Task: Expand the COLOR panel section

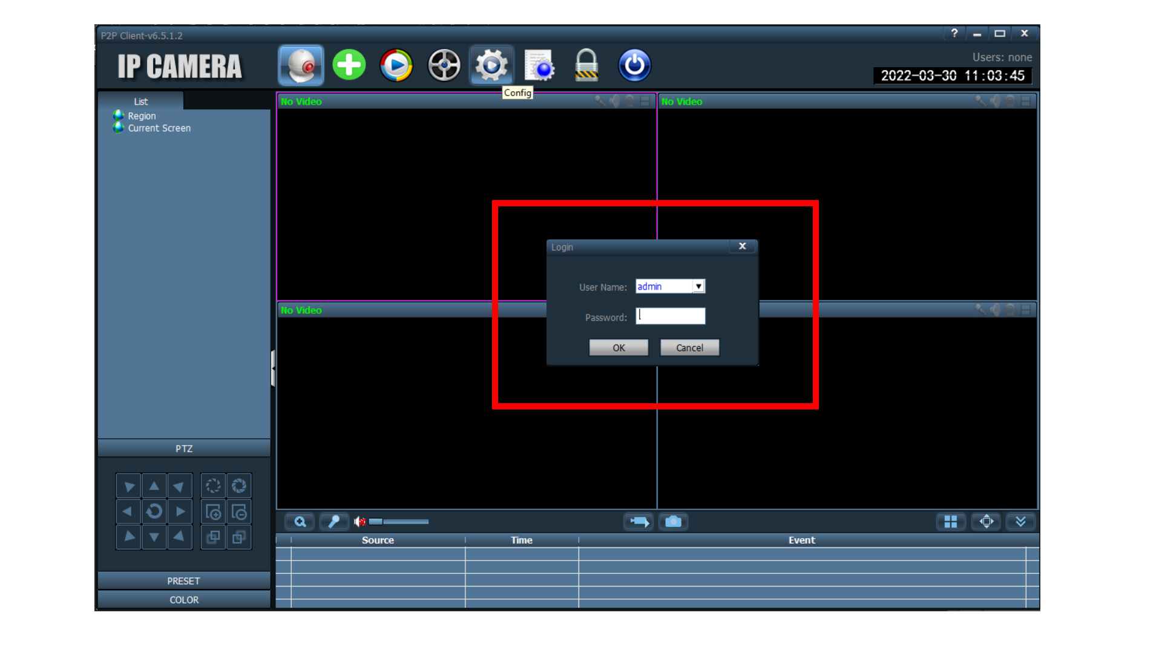Action: 183,600
